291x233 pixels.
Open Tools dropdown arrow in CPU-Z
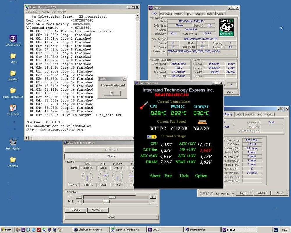[x=251, y=193]
